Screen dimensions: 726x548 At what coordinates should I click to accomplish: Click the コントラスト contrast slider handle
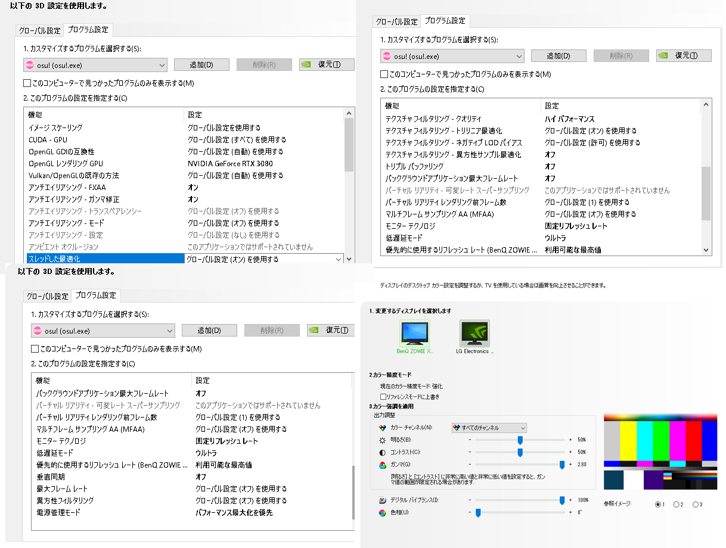(x=520, y=452)
